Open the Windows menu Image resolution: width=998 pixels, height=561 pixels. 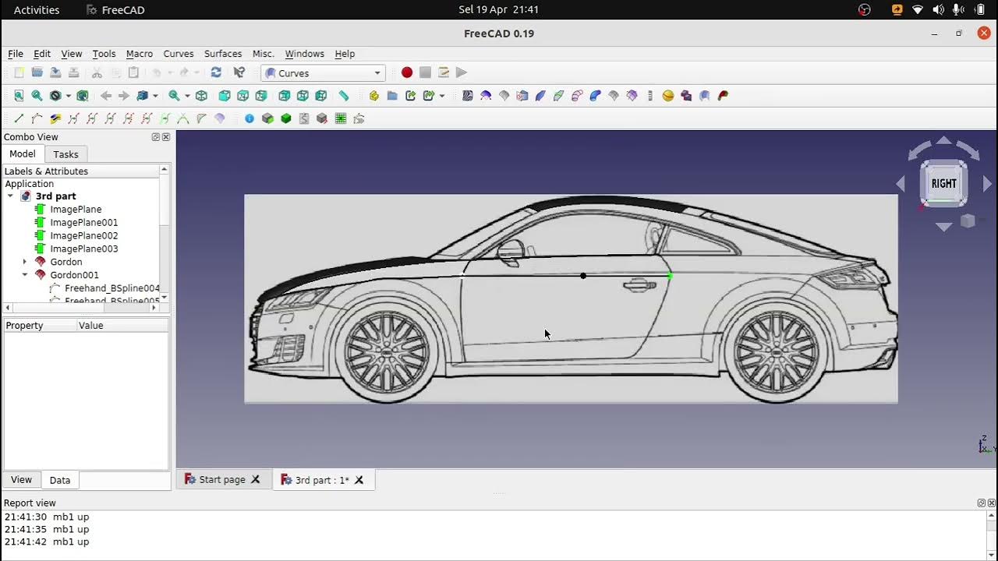[x=305, y=54]
